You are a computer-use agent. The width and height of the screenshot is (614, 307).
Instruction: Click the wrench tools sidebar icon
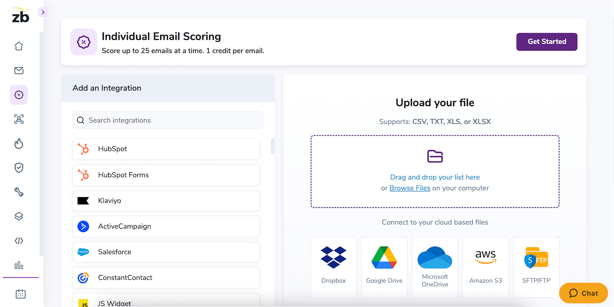point(19,192)
